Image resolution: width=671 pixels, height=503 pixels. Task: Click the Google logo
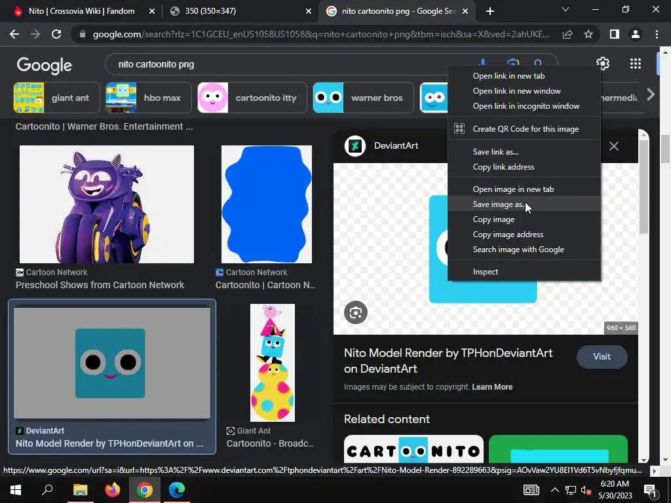pos(44,65)
